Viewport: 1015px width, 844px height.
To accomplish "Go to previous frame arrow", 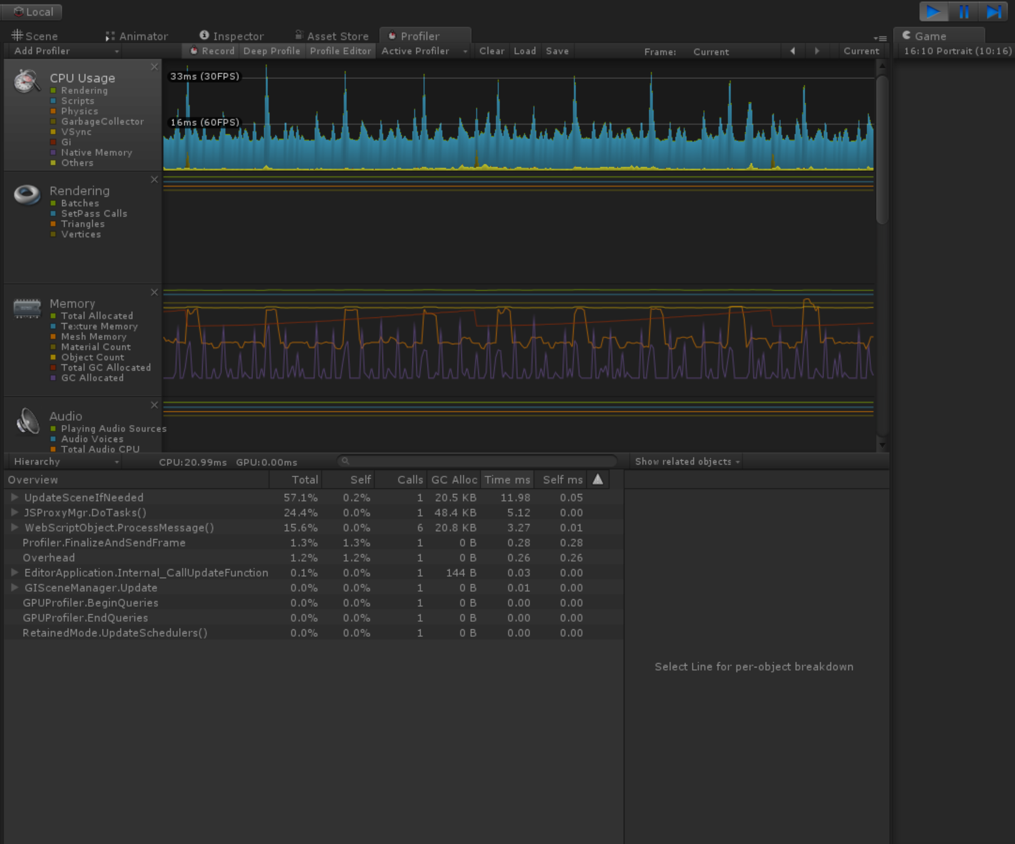I will point(793,51).
